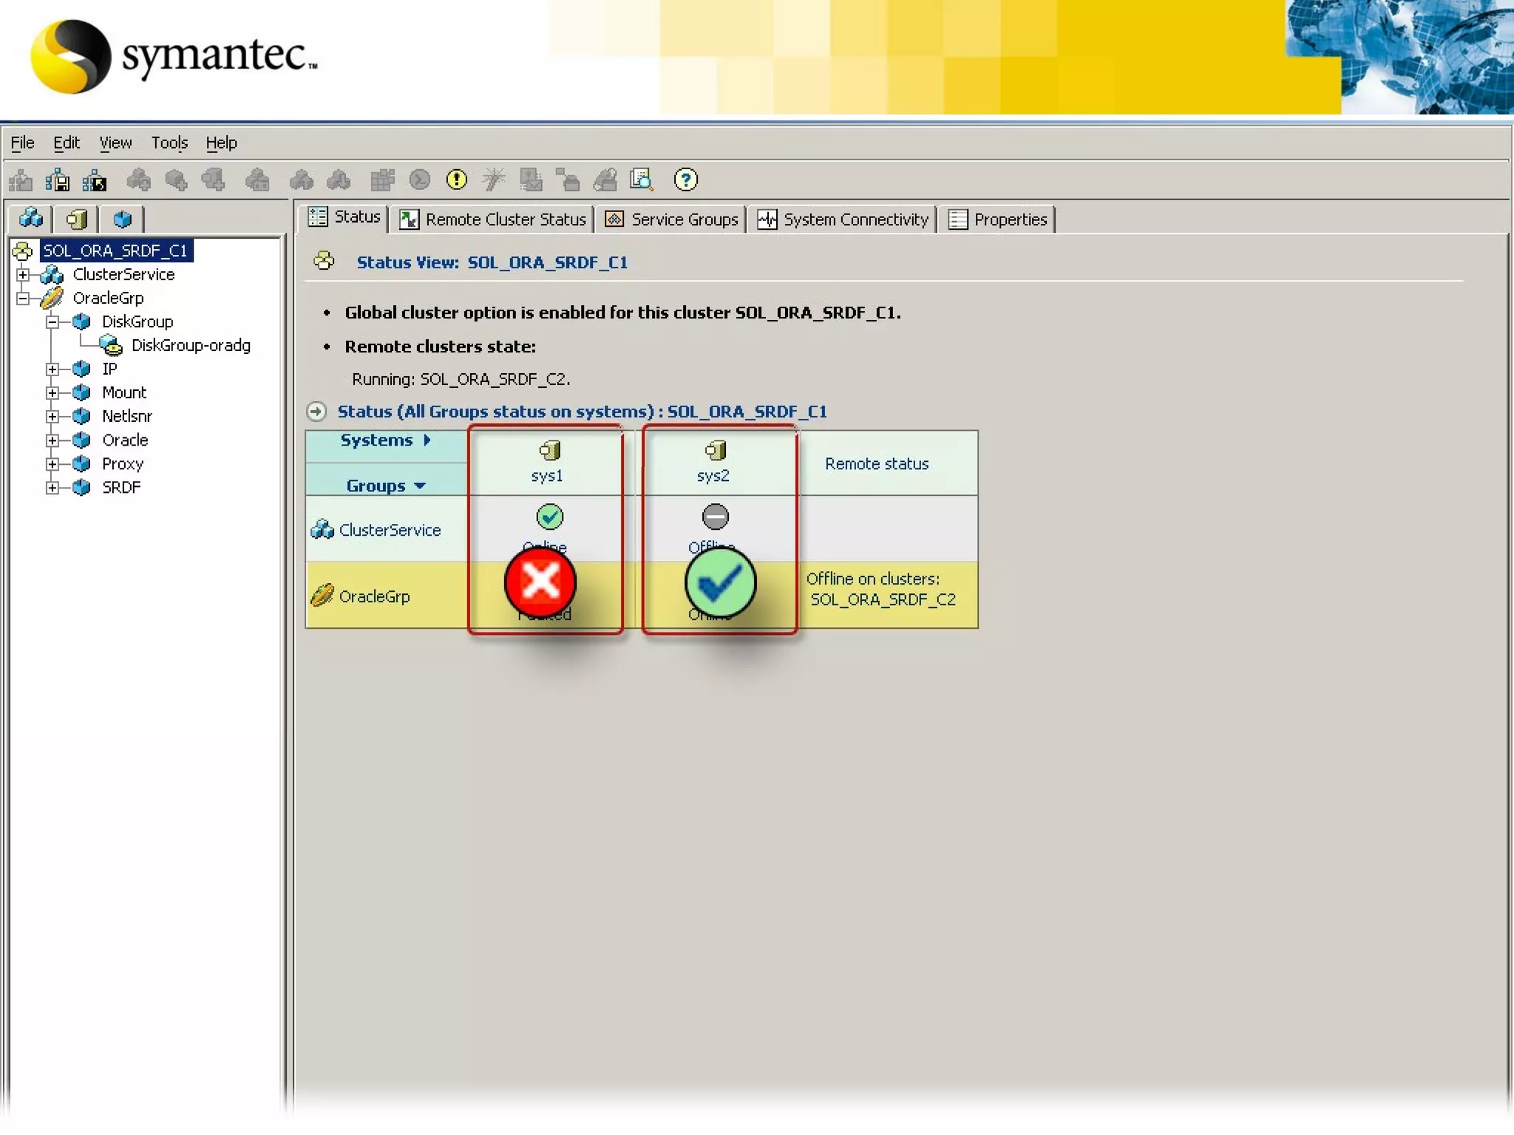Click the save configuration toolbar icon

(58, 180)
